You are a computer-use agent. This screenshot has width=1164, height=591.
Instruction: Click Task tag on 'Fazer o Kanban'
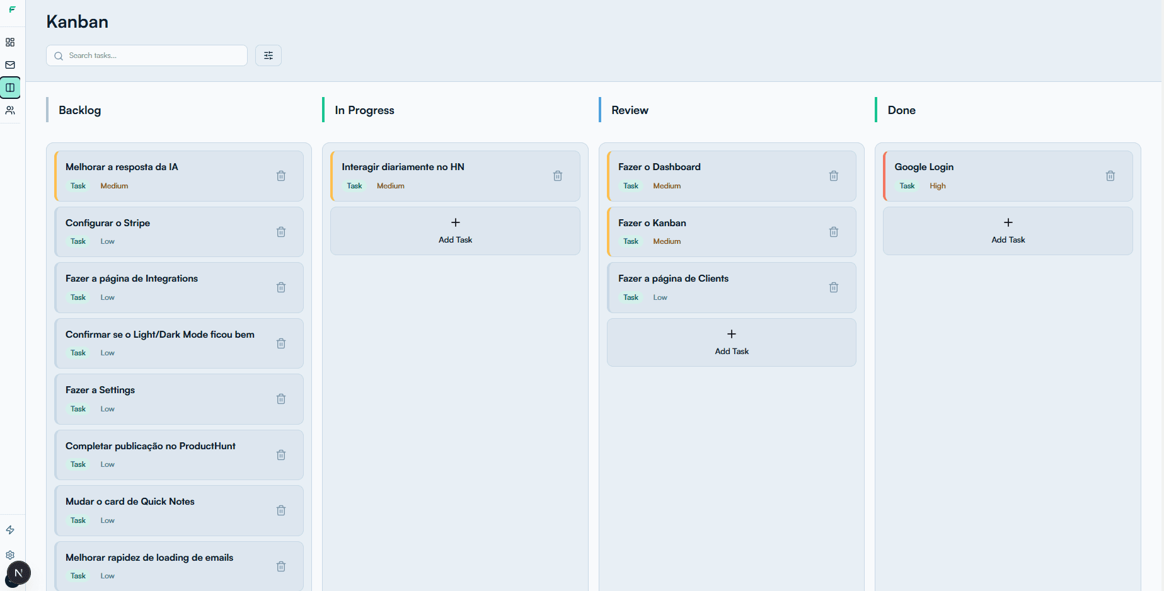pyautogui.click(x=630, y=241)
